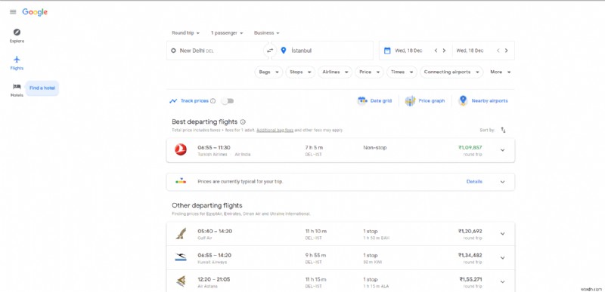Click the Turkish Airlines logo
605x292 pixels.
(181, 149)
